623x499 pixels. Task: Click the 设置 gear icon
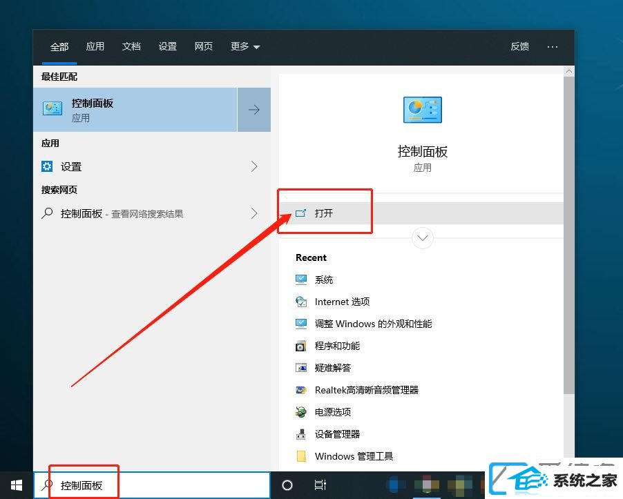(x=47, y=166)
